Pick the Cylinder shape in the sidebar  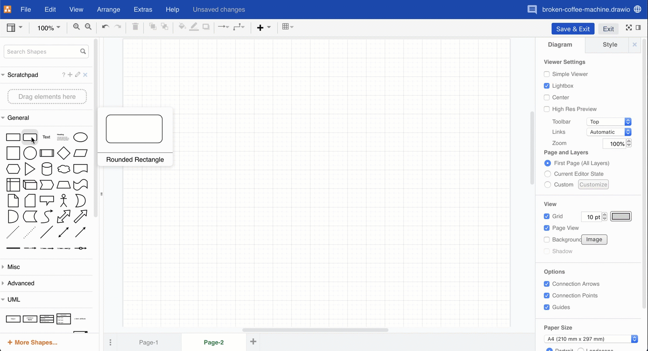(x=47, y=169)
